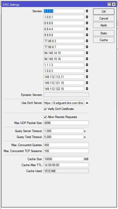Image resolution: width=118 pixels, height=209 pixels.
Task: Click the 149.112.112.11 server field
Action: tap(64, 77)
